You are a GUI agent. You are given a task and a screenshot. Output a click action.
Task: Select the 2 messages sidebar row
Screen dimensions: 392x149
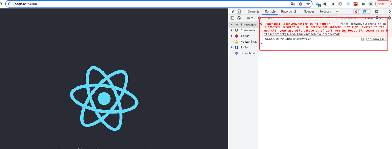click(x=243, y=25)
